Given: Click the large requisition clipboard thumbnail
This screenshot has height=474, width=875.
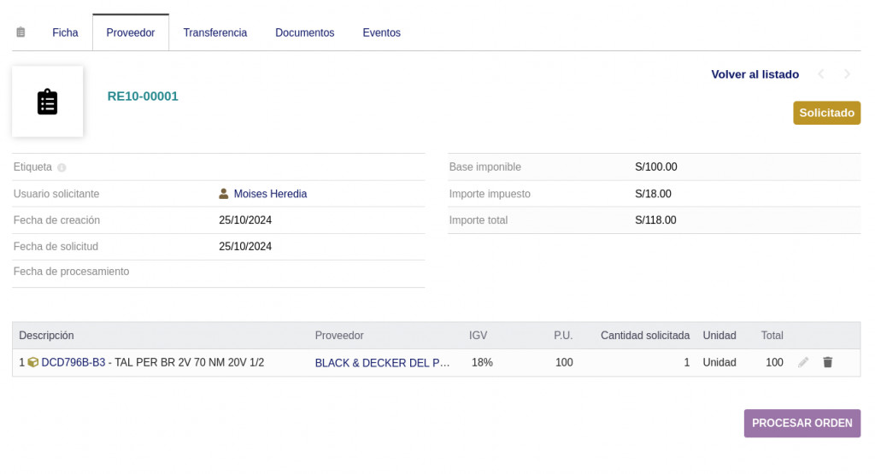Looking at the screenshot, I should [48, 102].
